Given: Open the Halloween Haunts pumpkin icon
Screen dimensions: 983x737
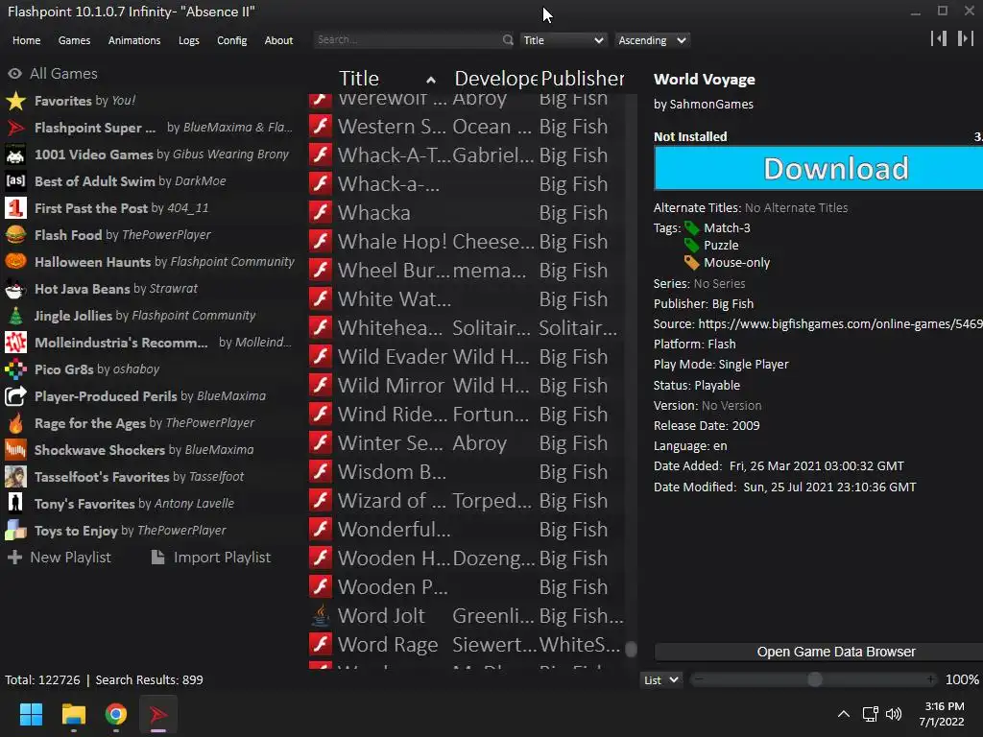Looking at the screenshot, I should [15, 262].
